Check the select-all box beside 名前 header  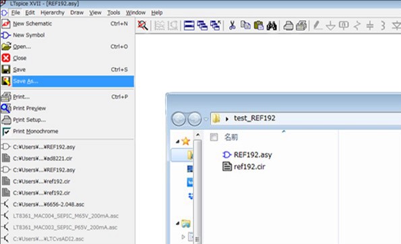(214, 138)
